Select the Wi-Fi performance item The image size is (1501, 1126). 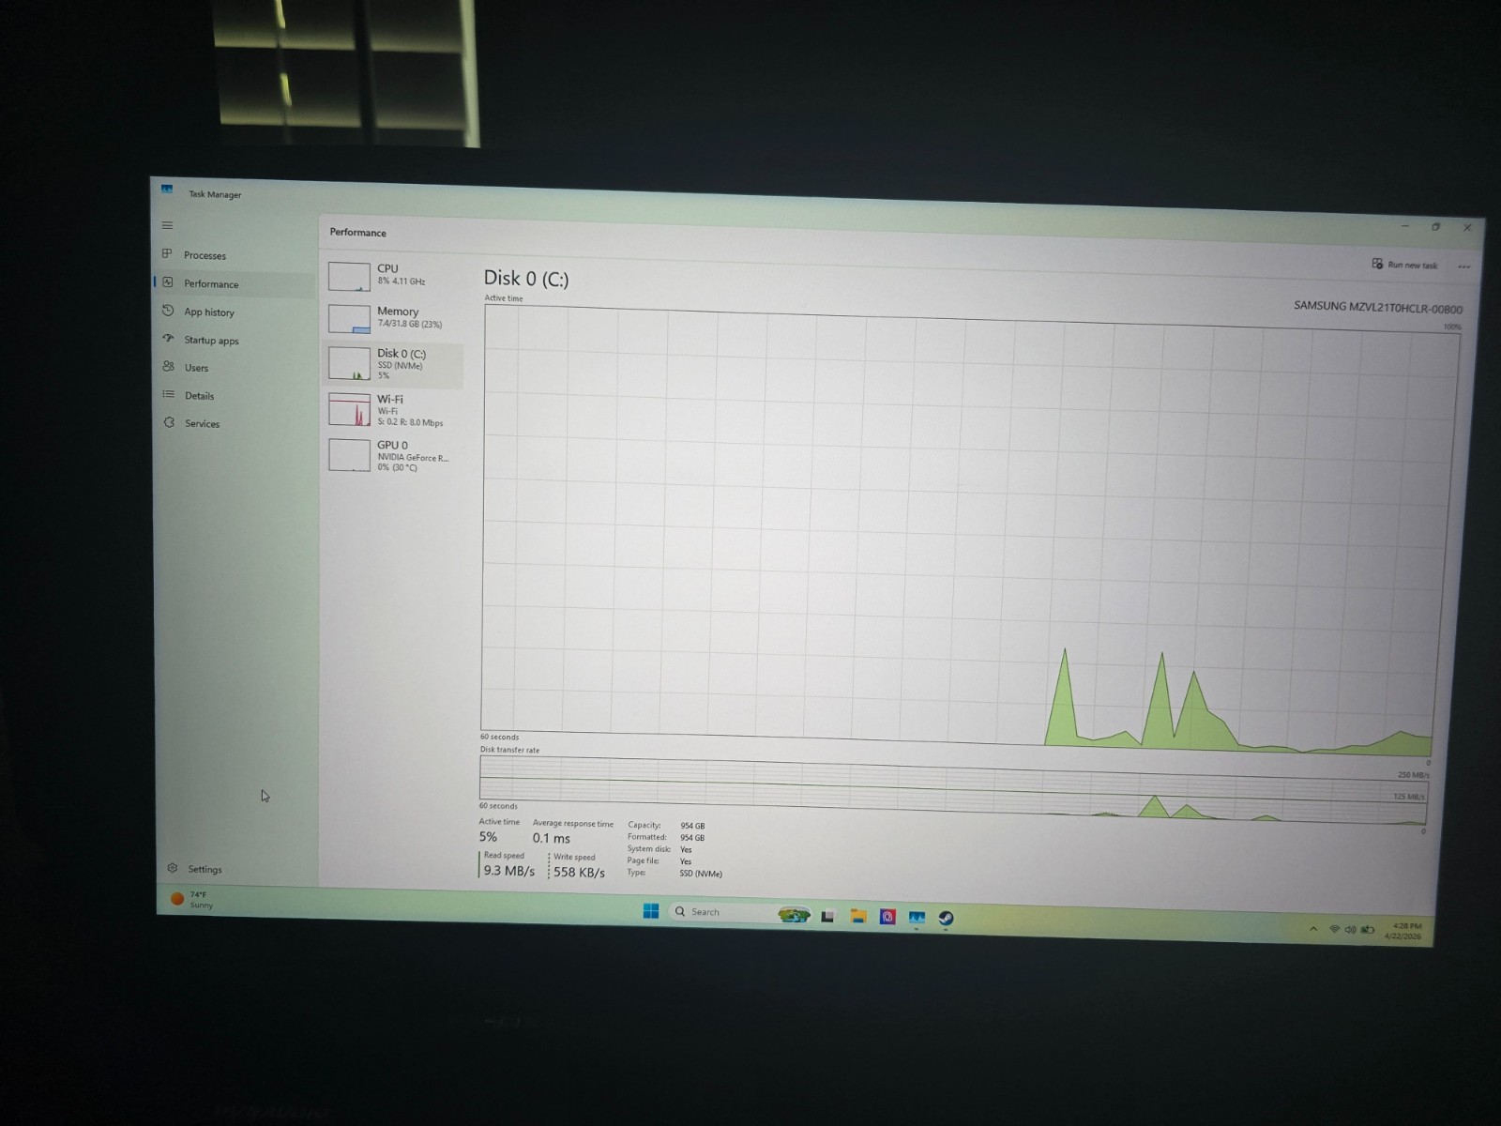coord(394,410)
